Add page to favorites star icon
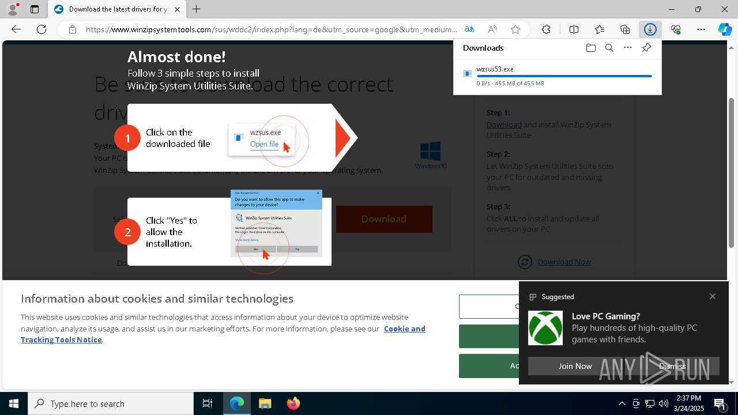This screenshot has width=738, height=415. pyautogui.click(x=515, y=29)
